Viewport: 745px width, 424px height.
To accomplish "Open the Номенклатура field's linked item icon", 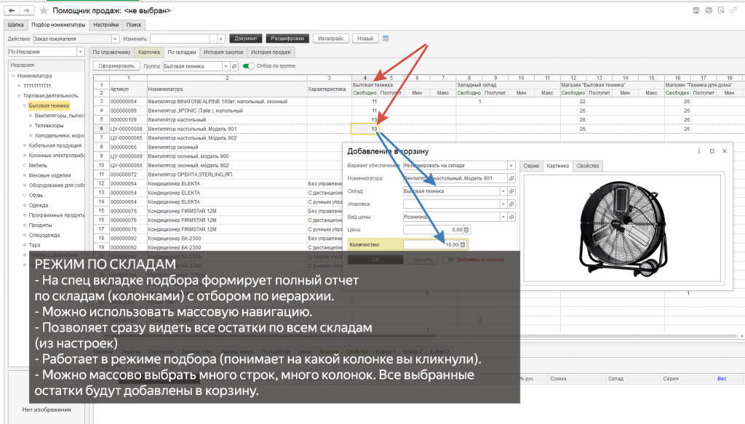I will click(x=511, y=178).
